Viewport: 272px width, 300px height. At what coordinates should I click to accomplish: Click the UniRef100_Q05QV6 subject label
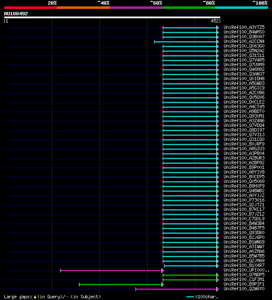tap(244, 98)
